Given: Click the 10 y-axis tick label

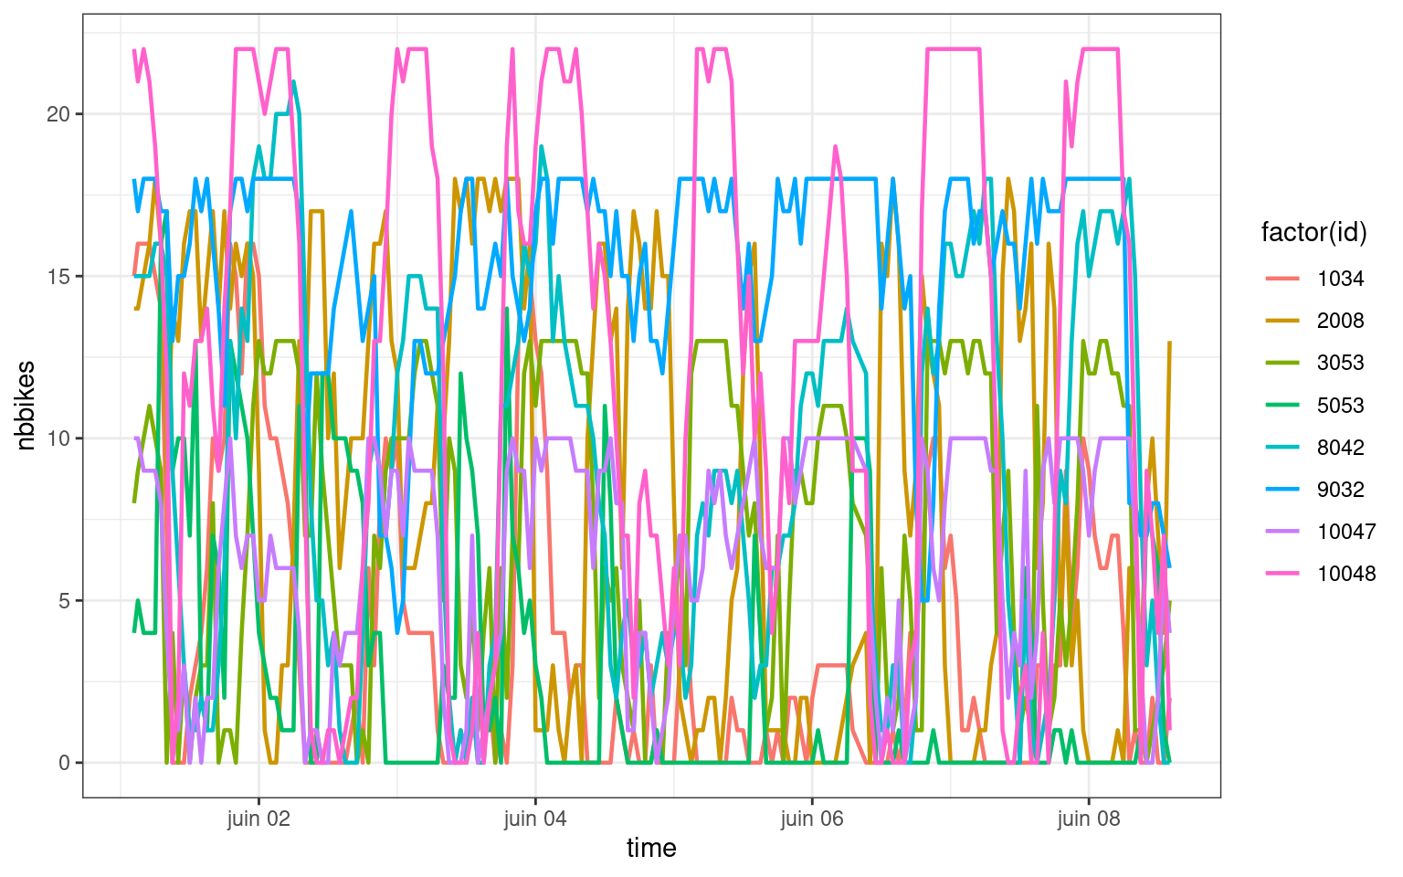Looking at the screenshot, I should coord(60,438).
